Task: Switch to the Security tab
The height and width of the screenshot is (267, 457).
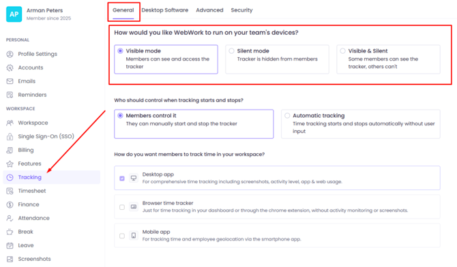Action: 241,10
